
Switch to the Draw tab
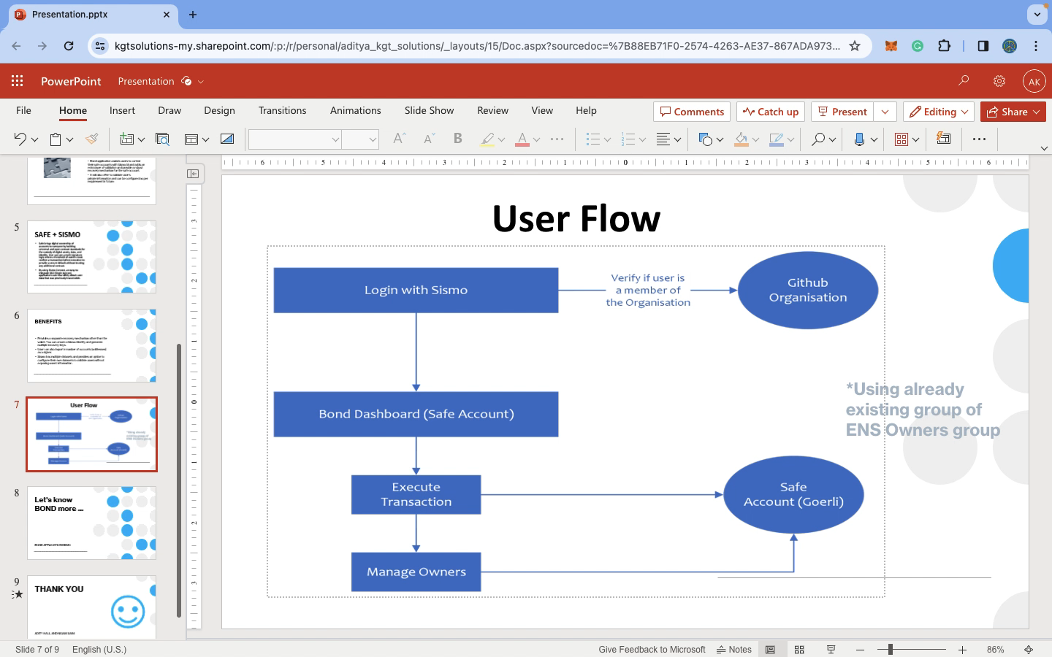[169, 110]
